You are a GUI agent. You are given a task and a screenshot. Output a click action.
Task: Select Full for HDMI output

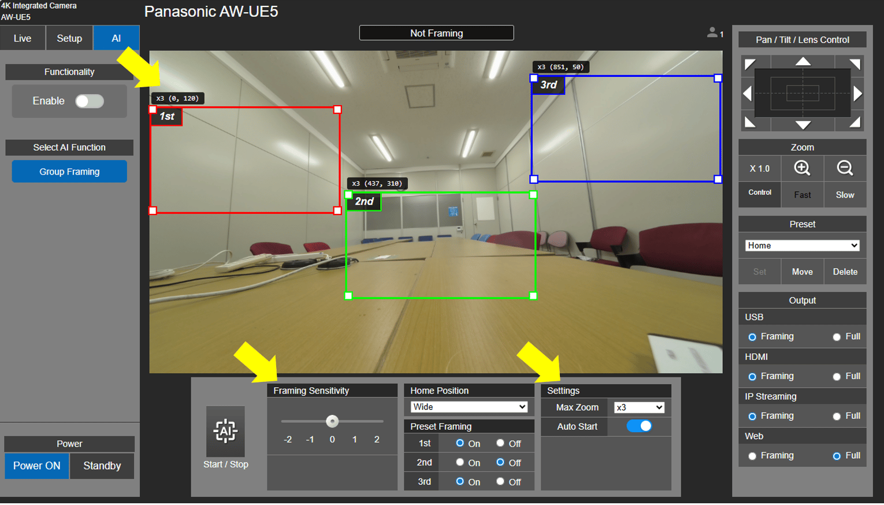click(837, 377)
